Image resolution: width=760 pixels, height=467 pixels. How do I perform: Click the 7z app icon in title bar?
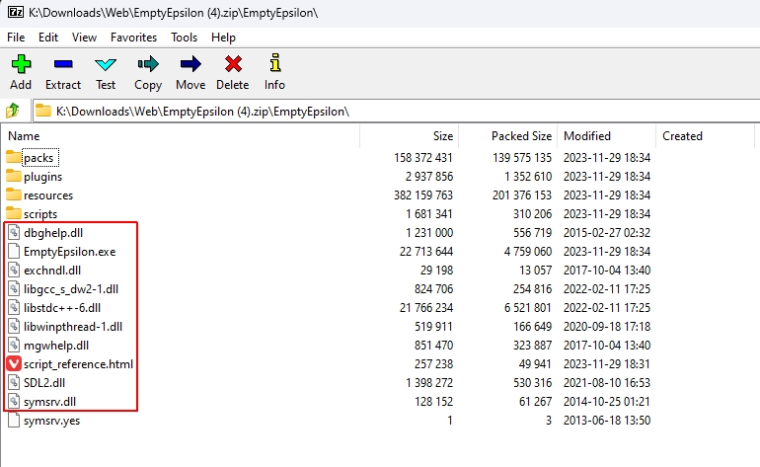(x=16, y=12)
